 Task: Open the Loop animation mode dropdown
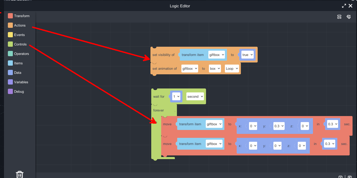[232, 69]
